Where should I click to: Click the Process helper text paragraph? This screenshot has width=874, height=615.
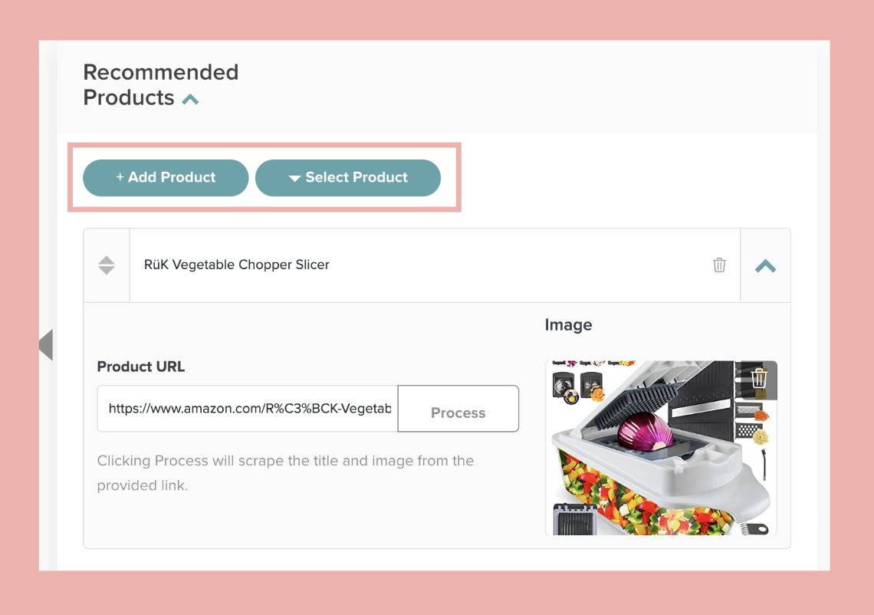285,472
